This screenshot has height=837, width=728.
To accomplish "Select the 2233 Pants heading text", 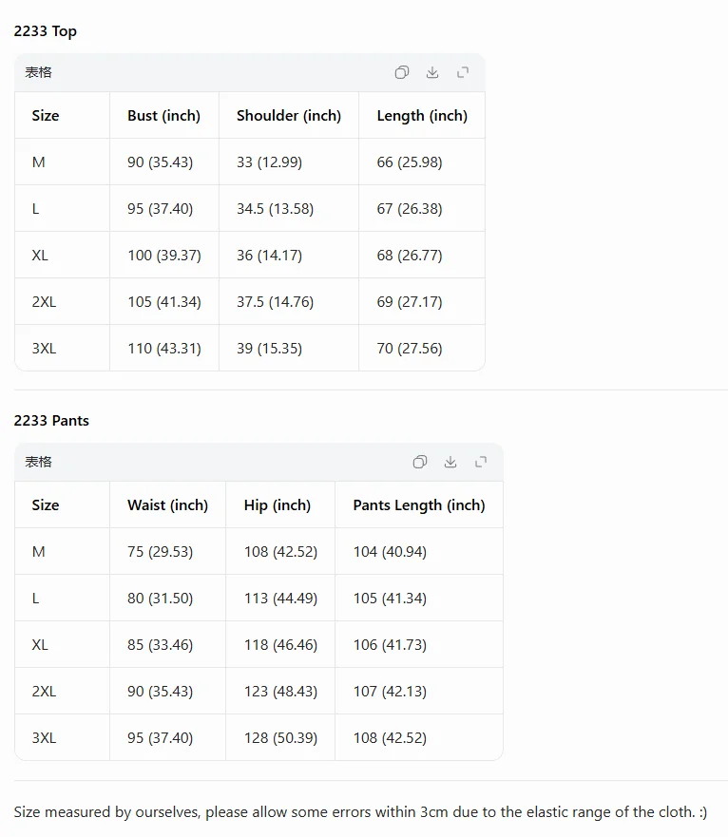I will click(x=51, y=421).
